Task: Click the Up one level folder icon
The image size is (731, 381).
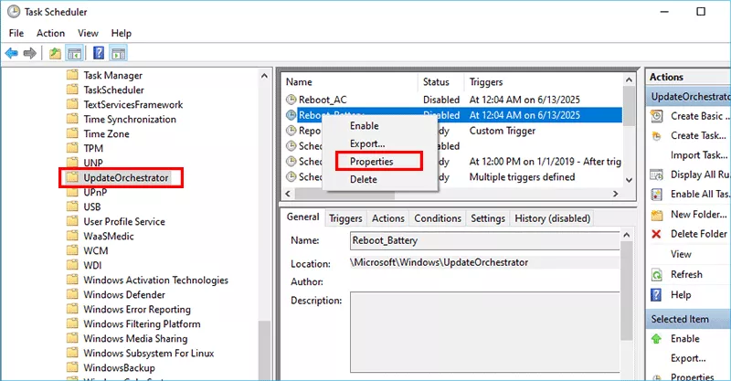Action: (55, 53)
